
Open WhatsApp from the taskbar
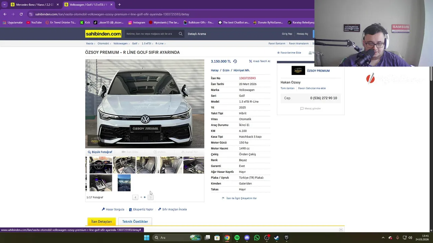(257, 238)
